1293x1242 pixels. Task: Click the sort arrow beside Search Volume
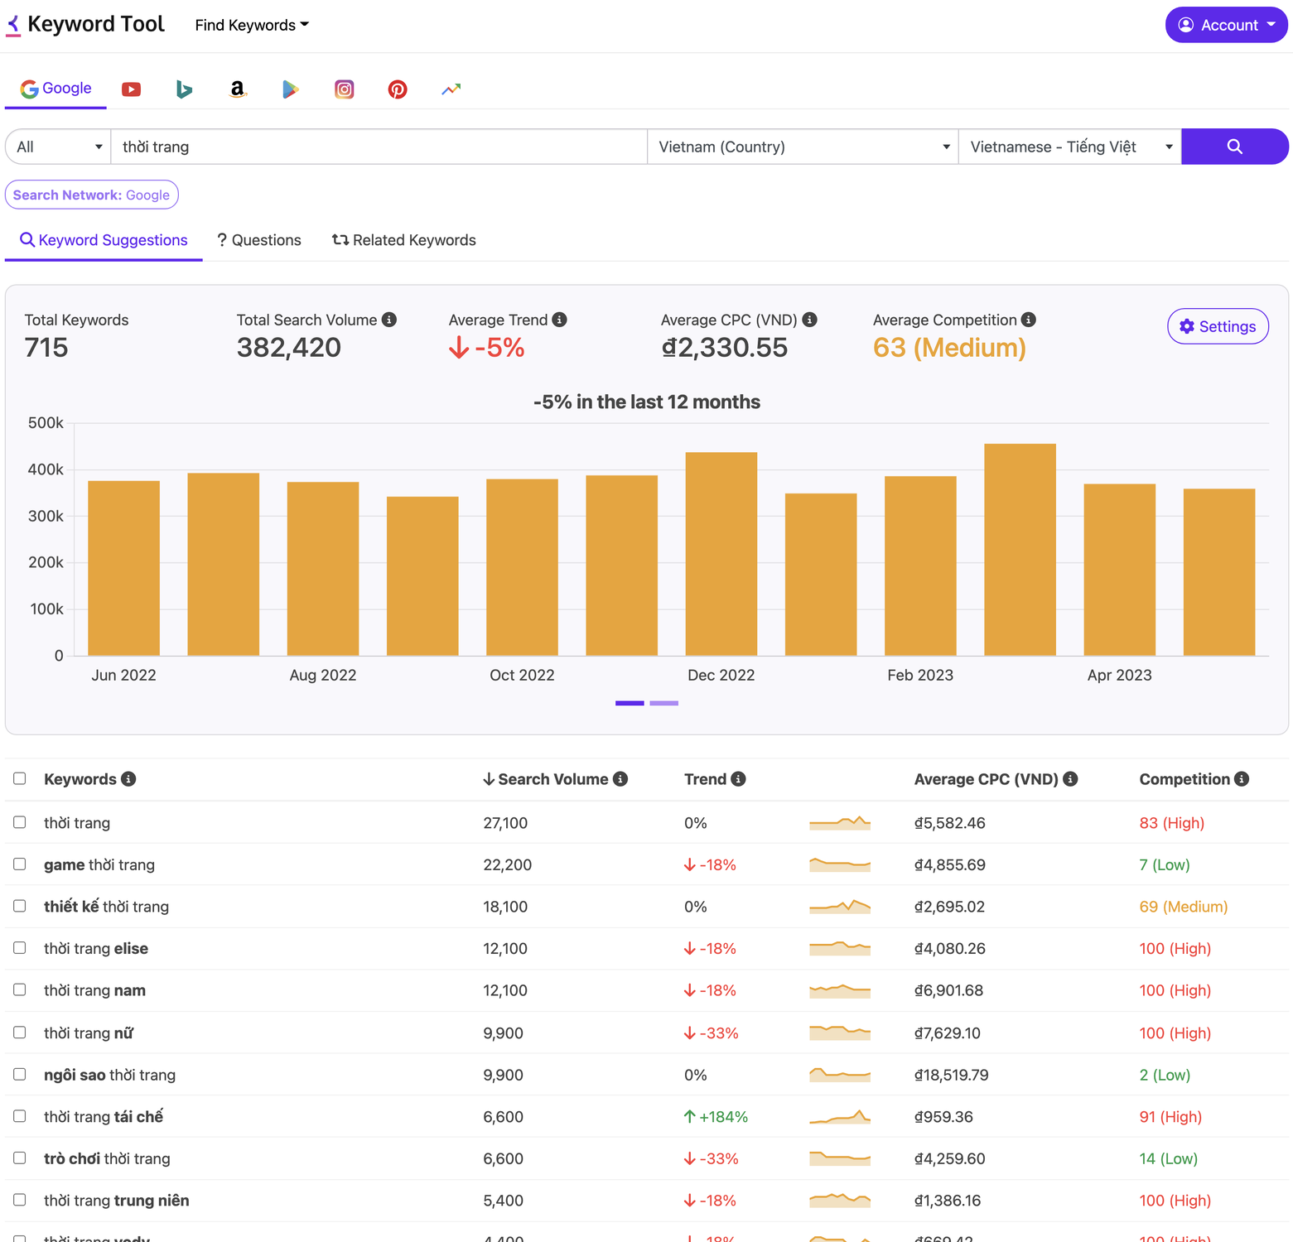(489, 779)
